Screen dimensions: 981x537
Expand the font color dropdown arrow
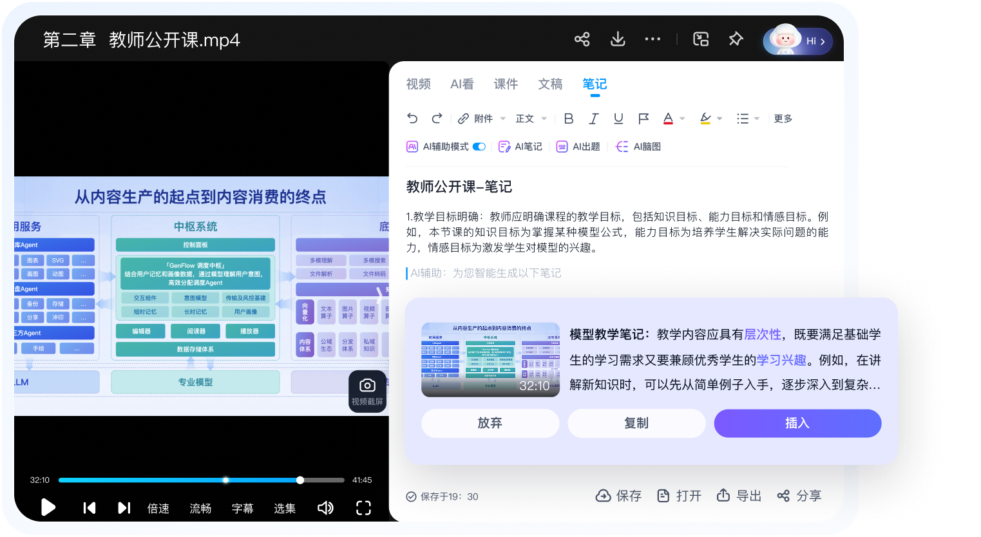point(682,118)
